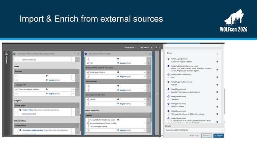Open options menu of Has Expression section
257x145 pixels.
coord(76,126)
